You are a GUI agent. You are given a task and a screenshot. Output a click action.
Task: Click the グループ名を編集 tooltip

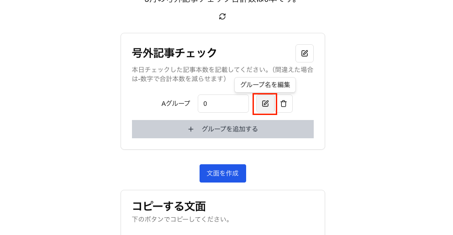[265, 85]
